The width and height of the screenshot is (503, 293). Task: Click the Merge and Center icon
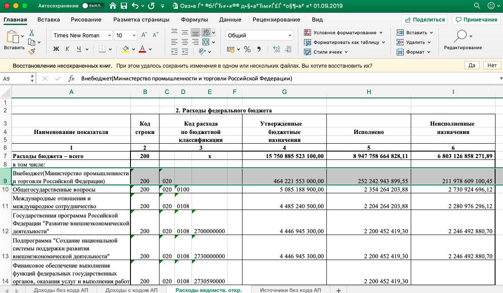(x=206, y=42)
